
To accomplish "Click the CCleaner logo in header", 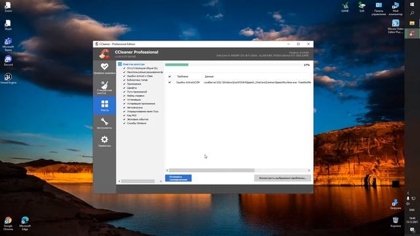I will (104, 54).
